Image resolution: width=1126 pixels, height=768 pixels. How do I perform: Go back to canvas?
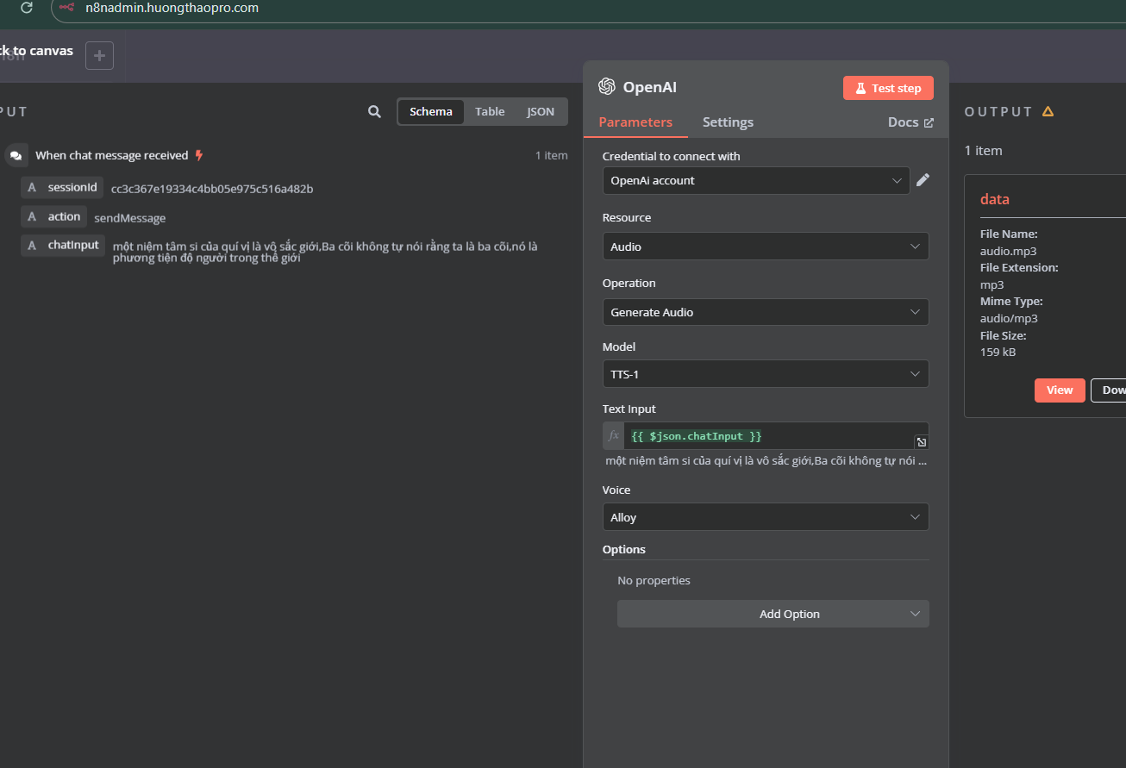[37, 51]
